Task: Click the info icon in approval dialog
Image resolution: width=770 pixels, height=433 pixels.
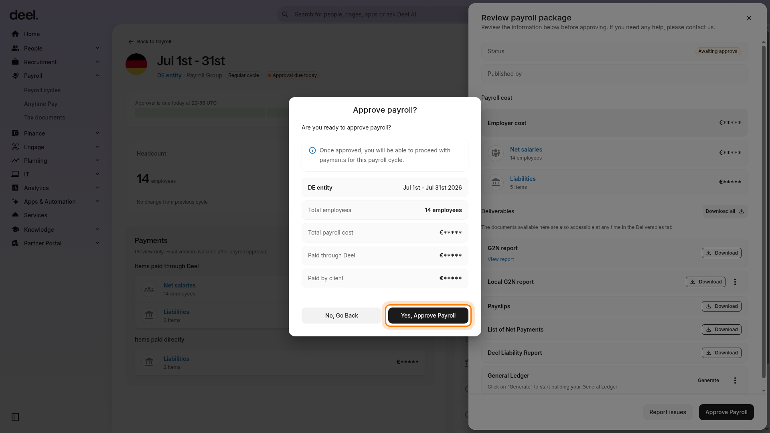Action: pos(312,150)
